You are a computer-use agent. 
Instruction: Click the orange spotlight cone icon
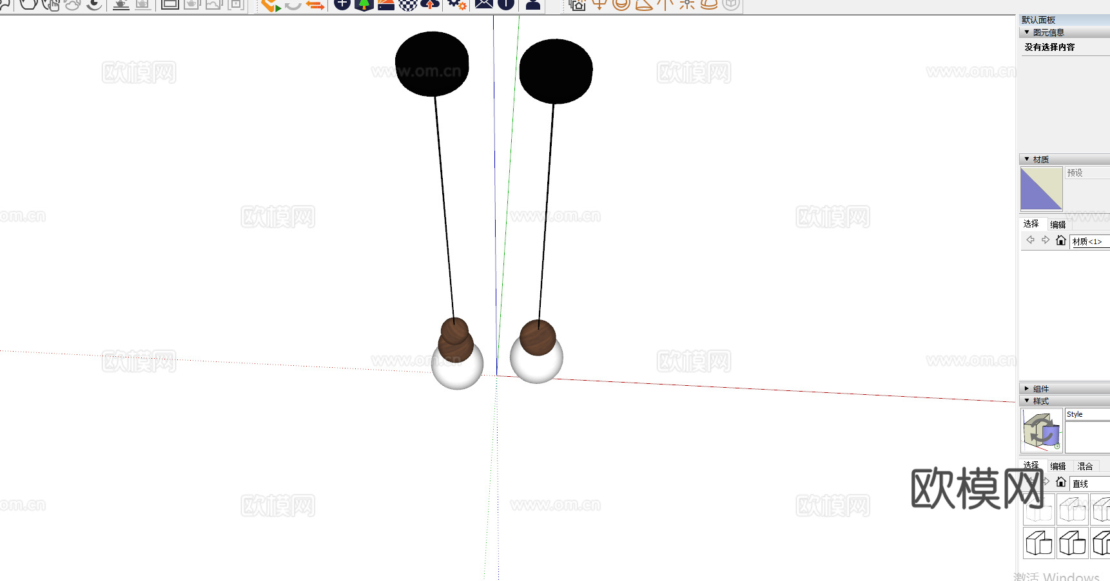tap(643, 4)
